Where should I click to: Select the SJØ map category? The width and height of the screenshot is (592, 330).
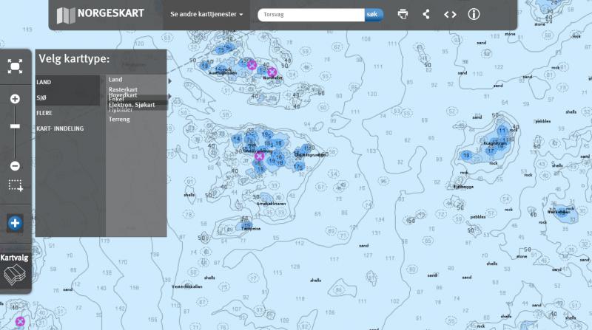coord(42,97)
